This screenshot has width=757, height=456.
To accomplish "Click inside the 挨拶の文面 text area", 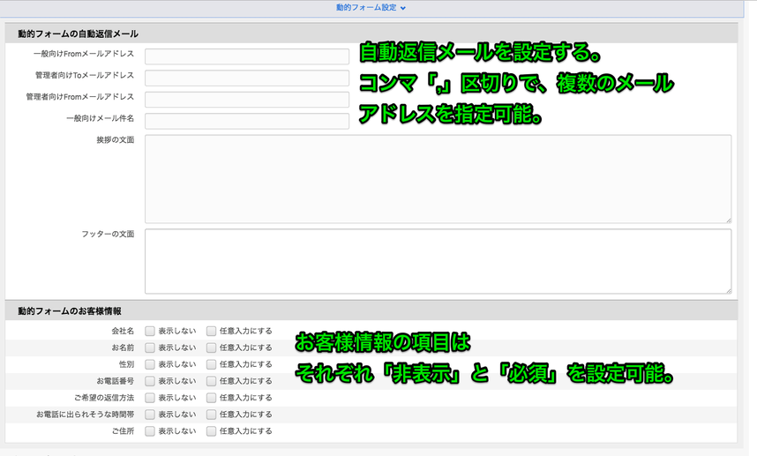I will point(438,178).
